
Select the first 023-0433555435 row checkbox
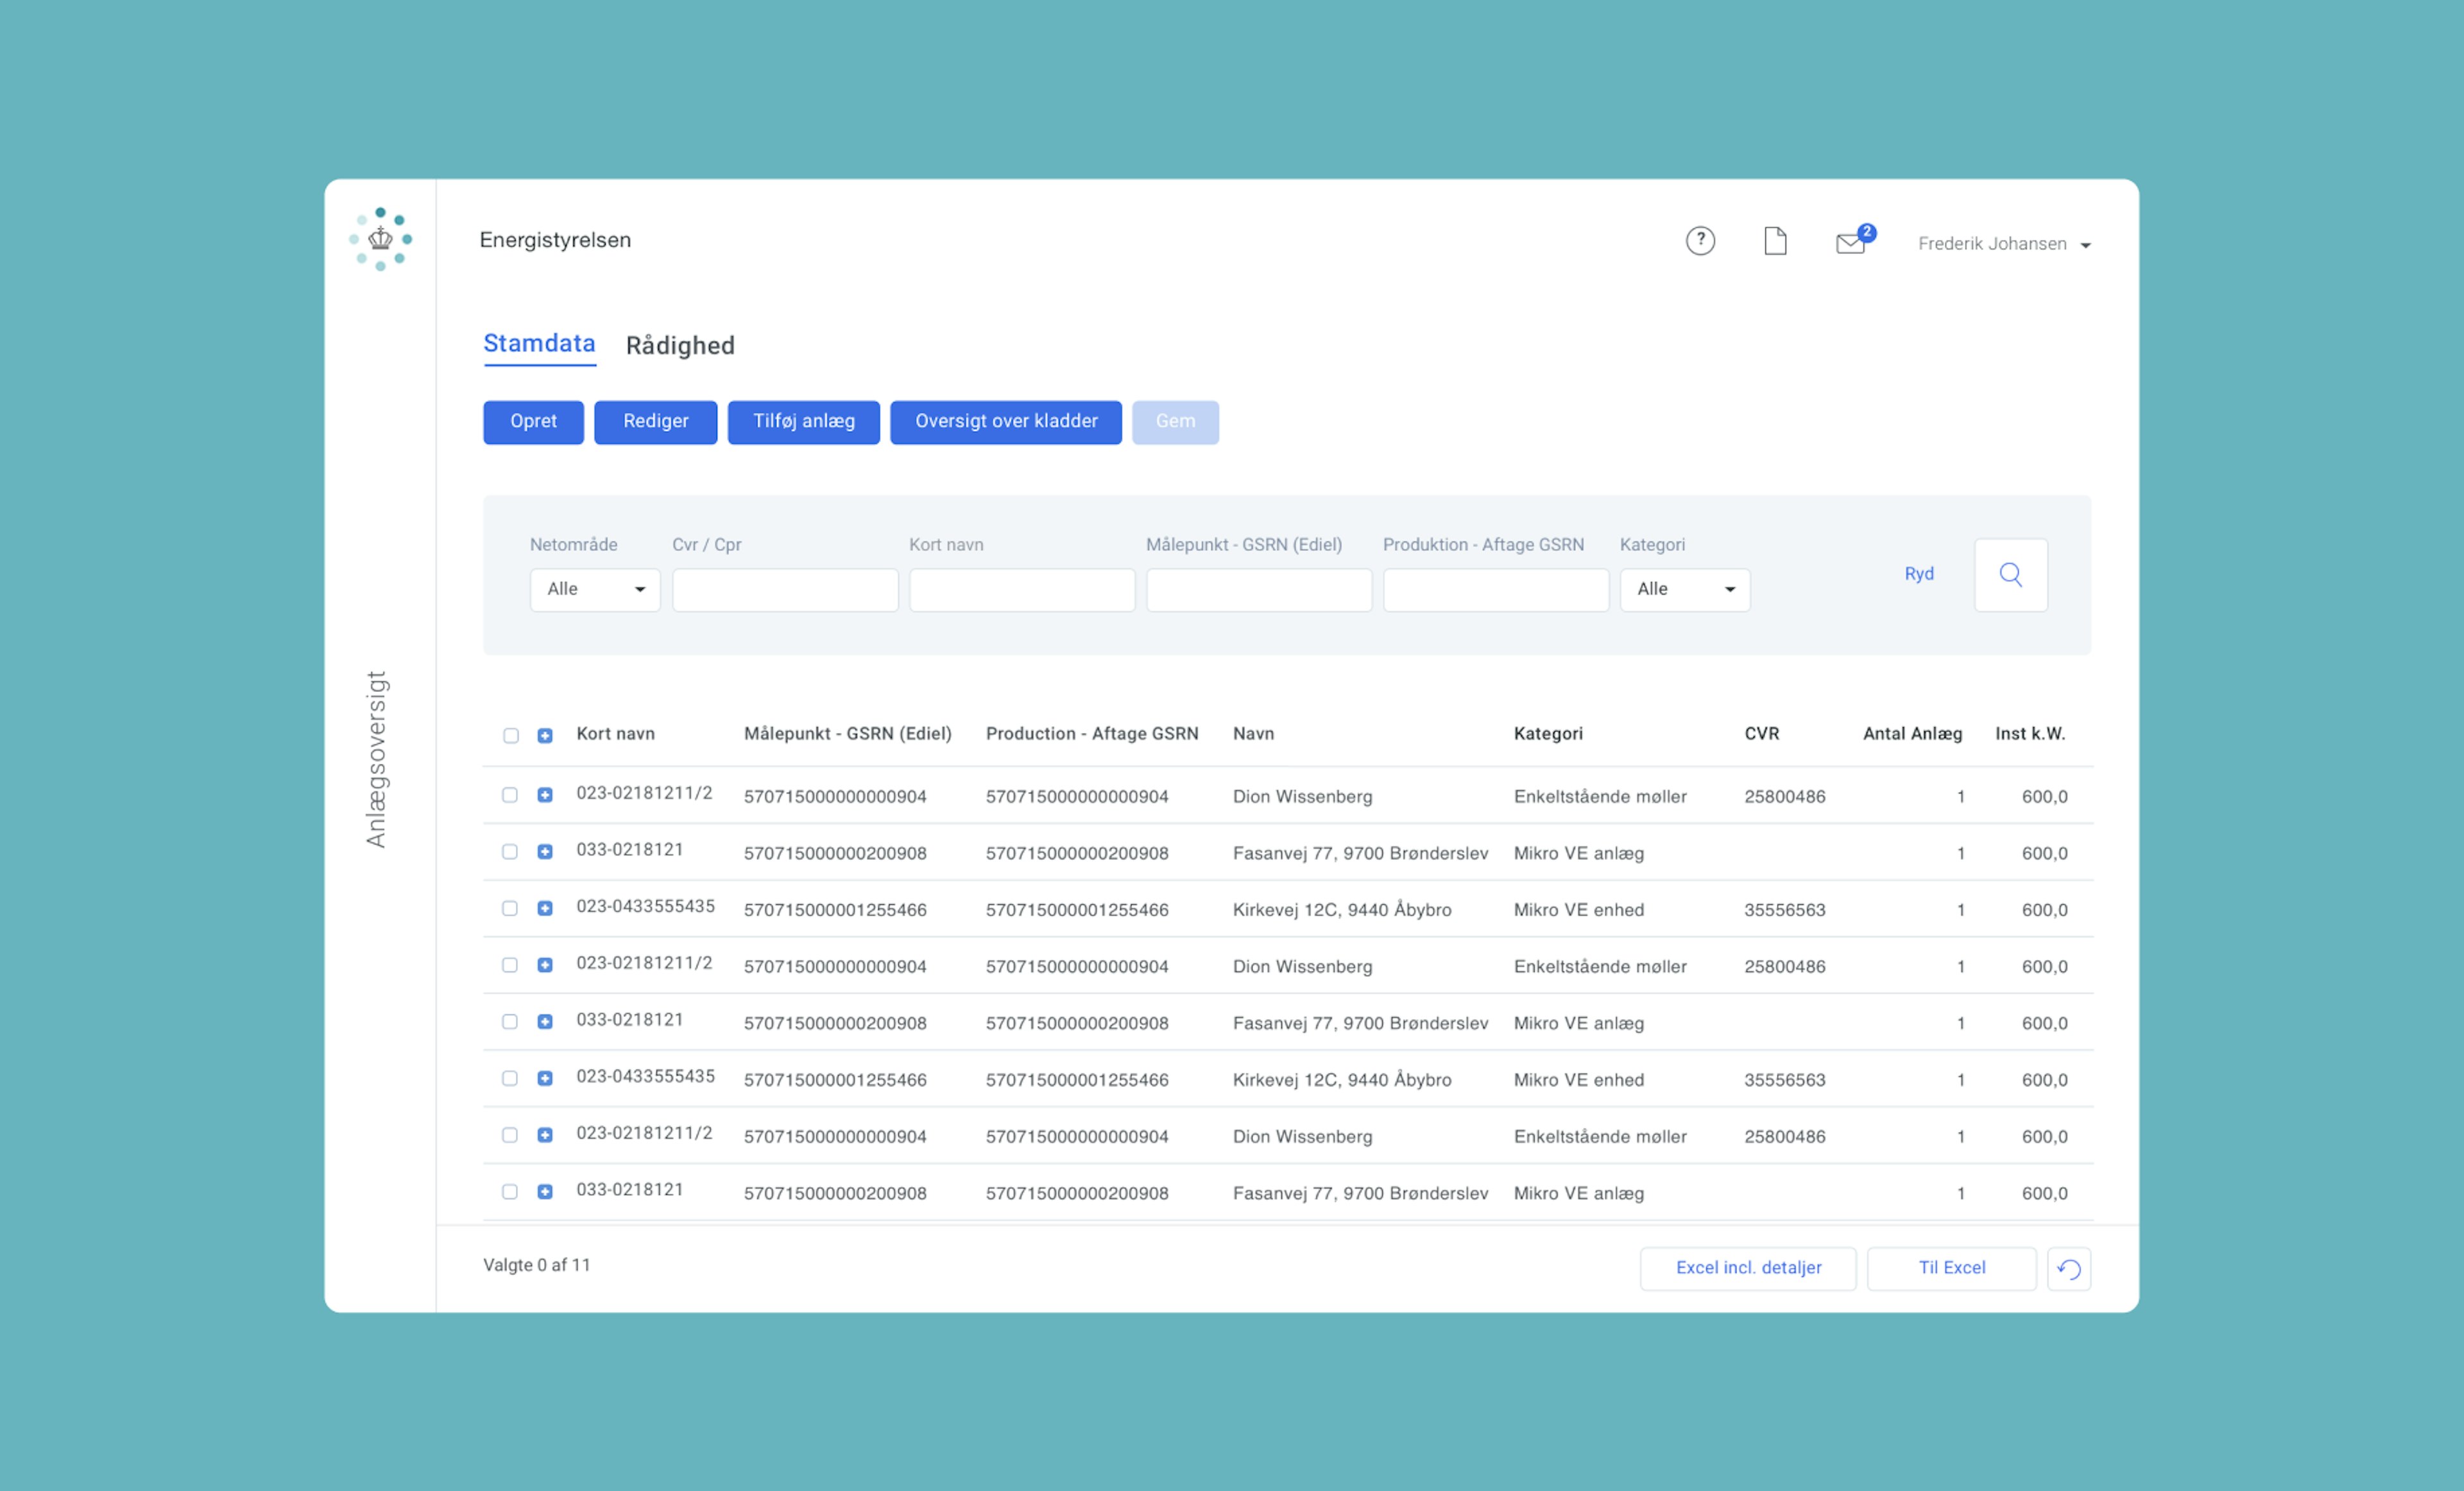tap(510, 909)
